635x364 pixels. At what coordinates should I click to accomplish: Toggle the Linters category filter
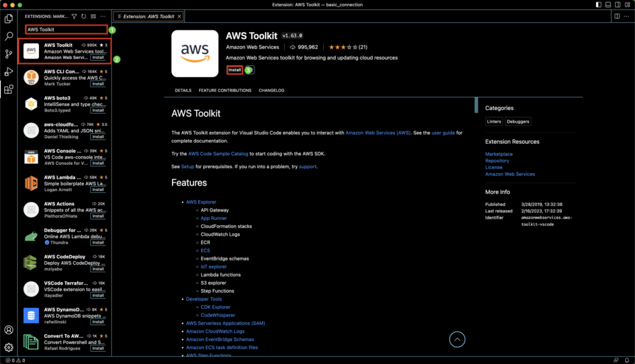coord(494,121)
